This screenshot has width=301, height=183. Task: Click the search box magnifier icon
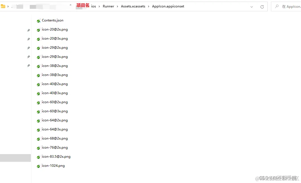point(277,6)
